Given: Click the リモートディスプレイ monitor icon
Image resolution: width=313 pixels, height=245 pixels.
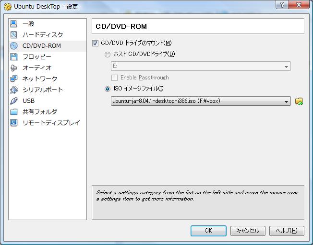Looking at the screenshot, I should pos(13,123).
